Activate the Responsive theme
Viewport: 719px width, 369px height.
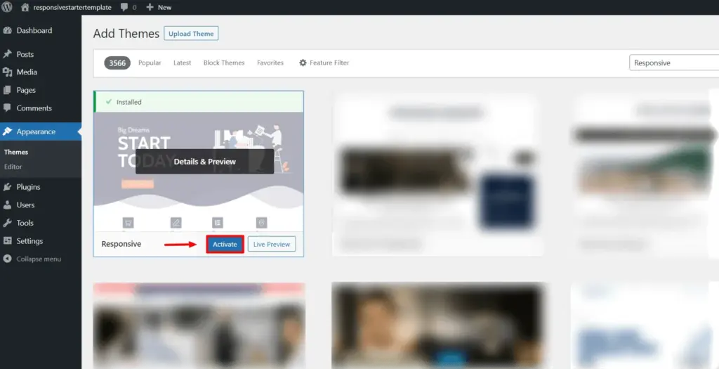225,245
